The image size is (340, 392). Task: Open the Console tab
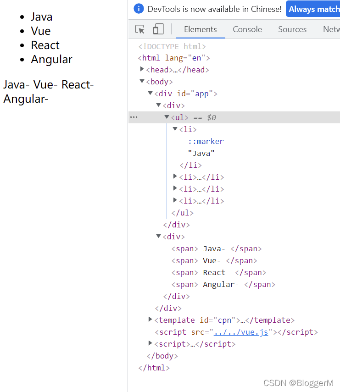[x=247, y=29]
